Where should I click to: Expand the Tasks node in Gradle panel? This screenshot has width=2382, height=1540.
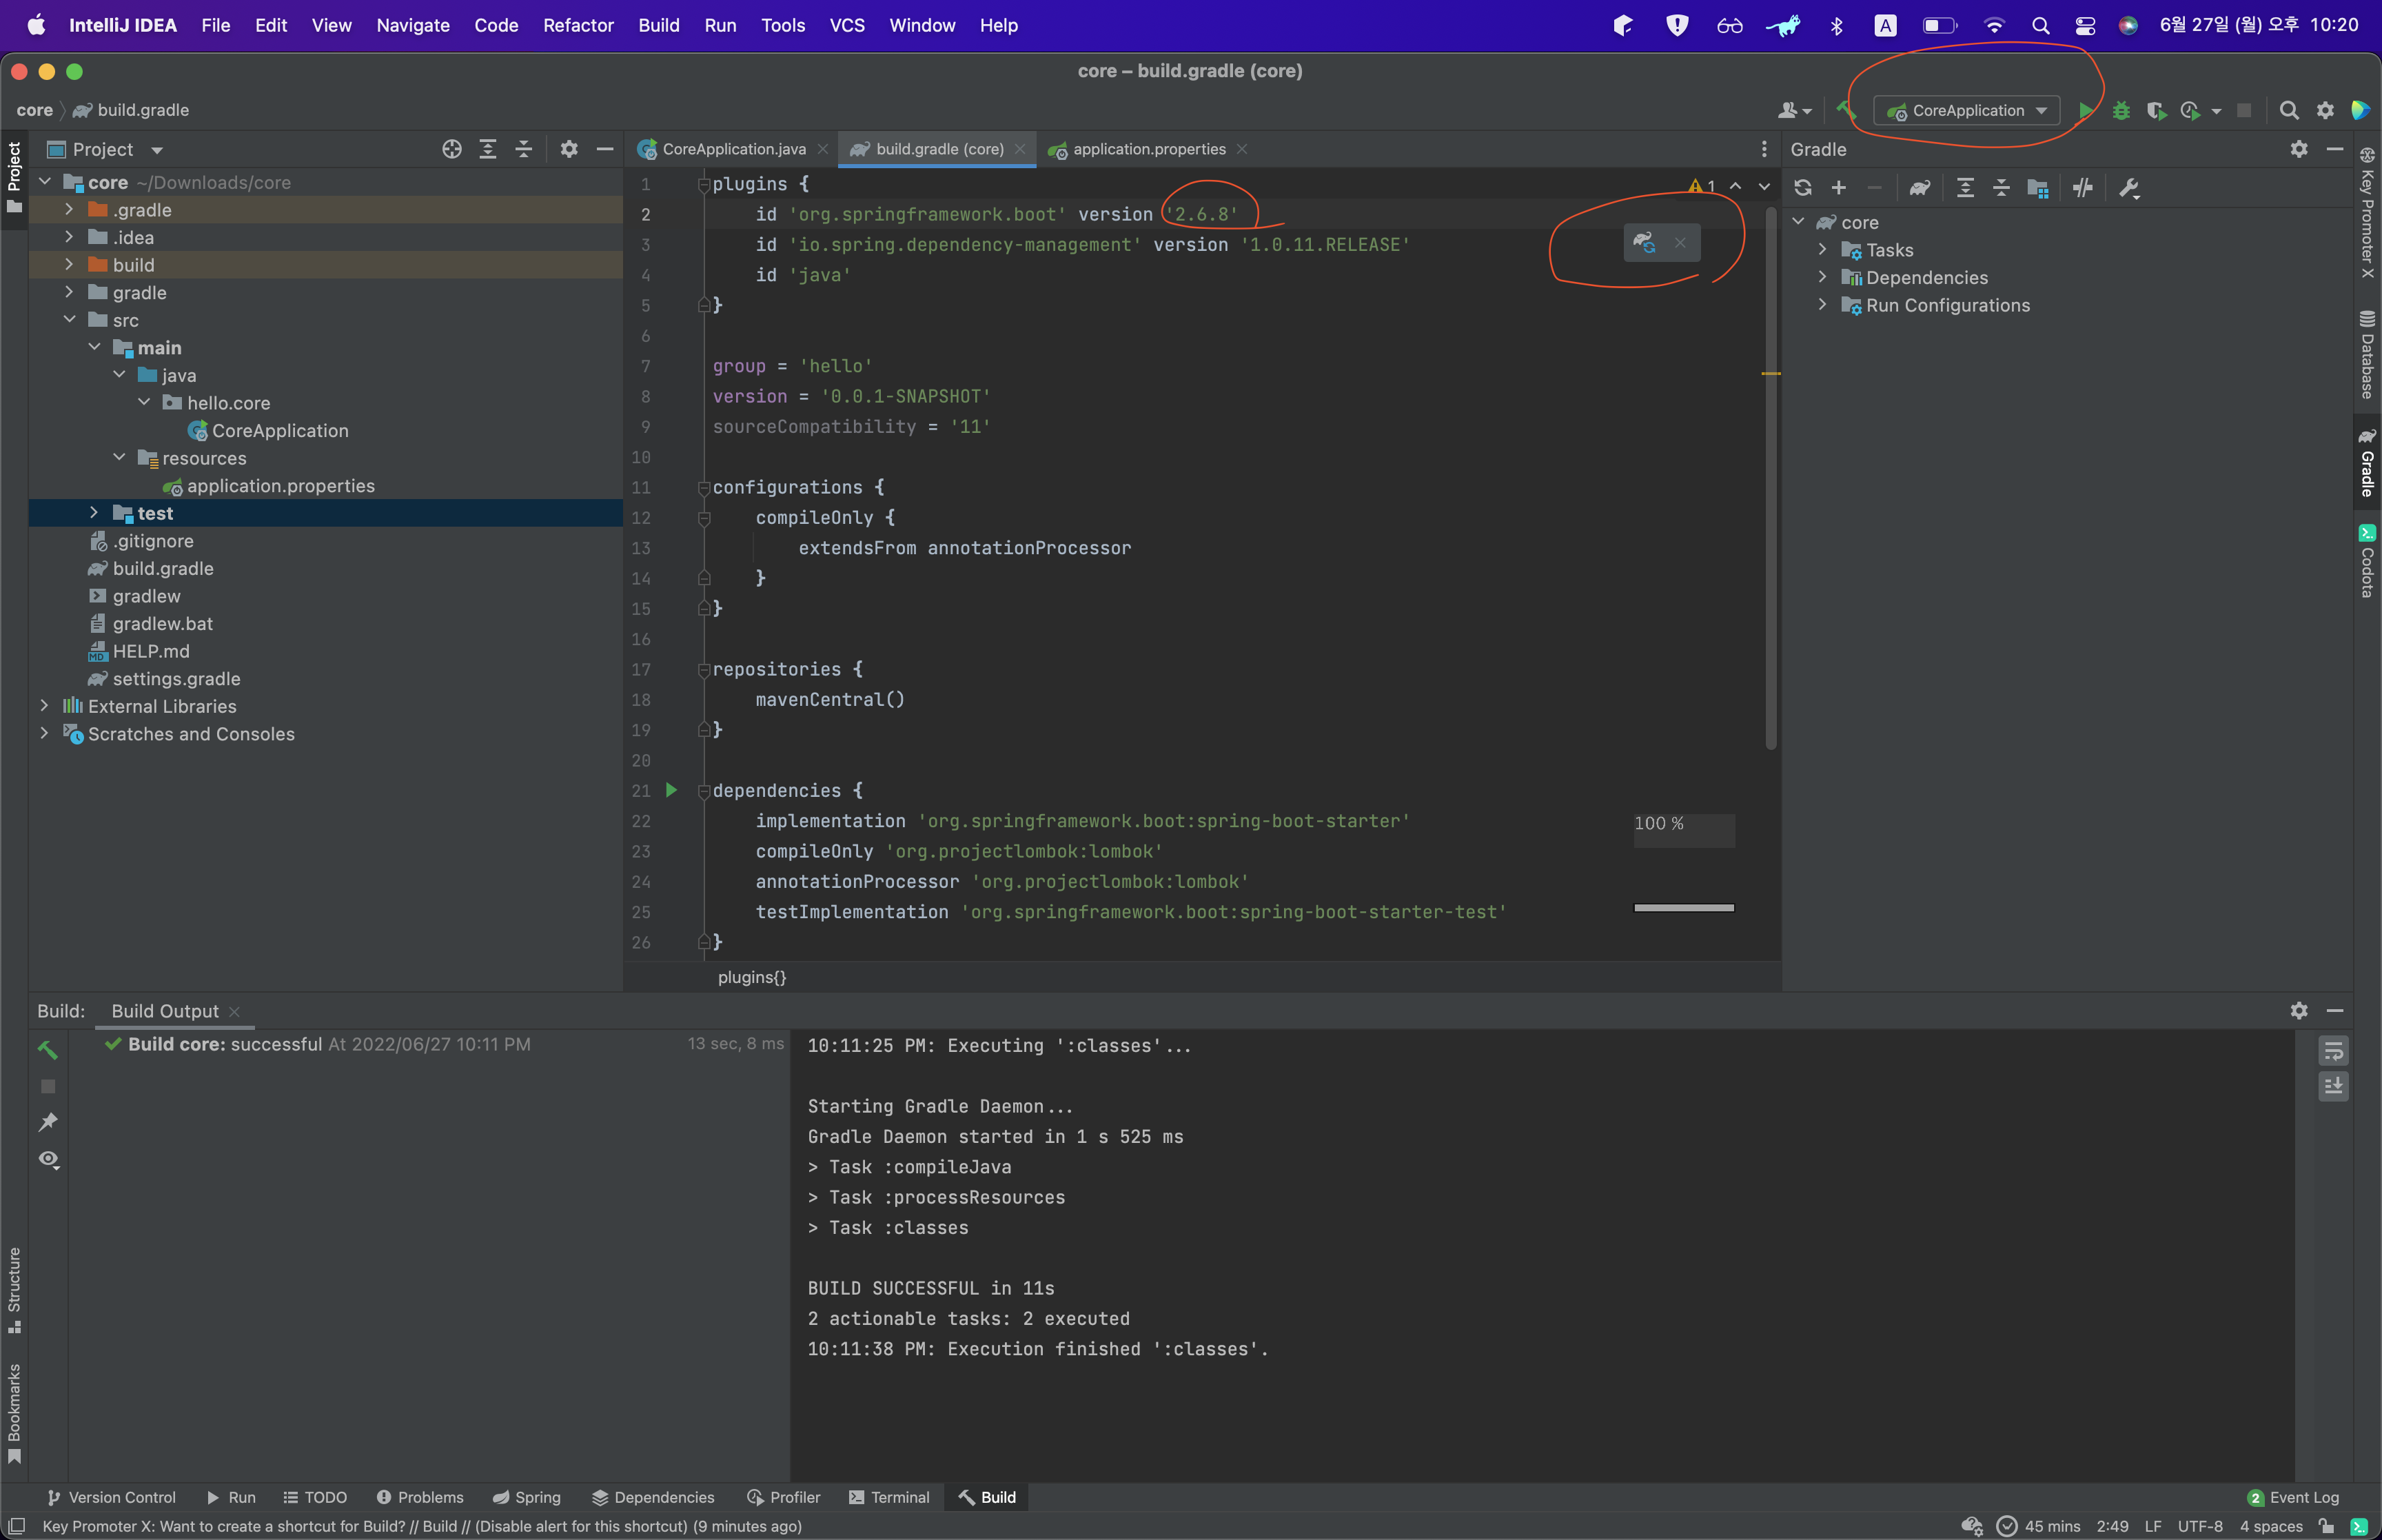pos(1822,250)
